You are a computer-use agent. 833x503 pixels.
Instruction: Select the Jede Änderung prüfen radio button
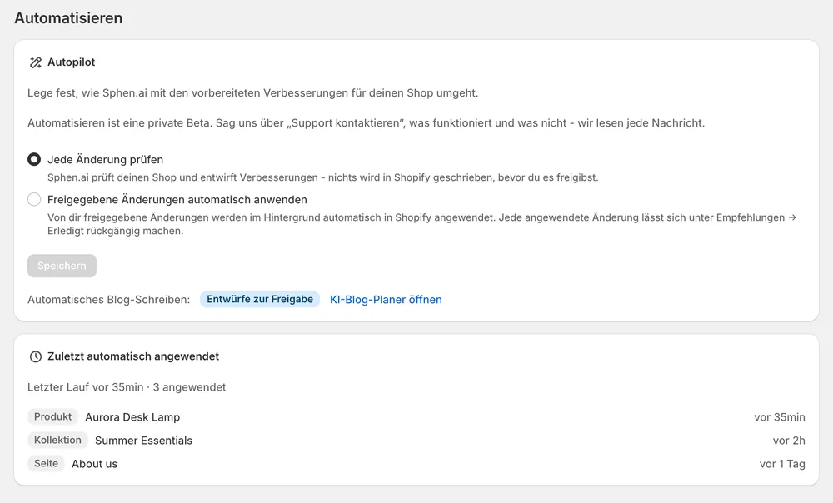tap(34, 159)
